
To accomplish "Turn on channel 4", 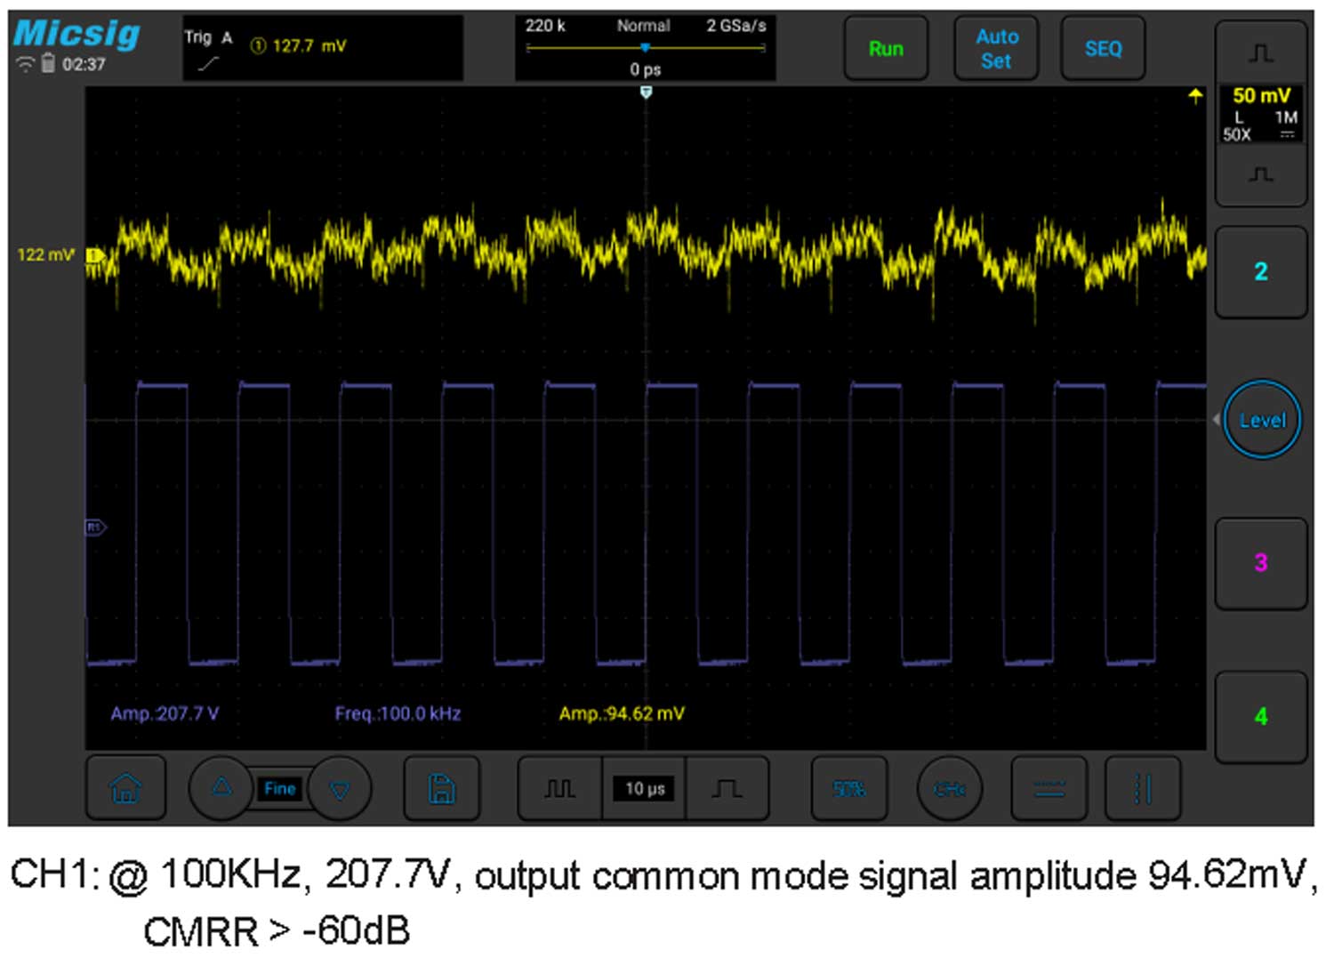I will (x=1260, y=717).
